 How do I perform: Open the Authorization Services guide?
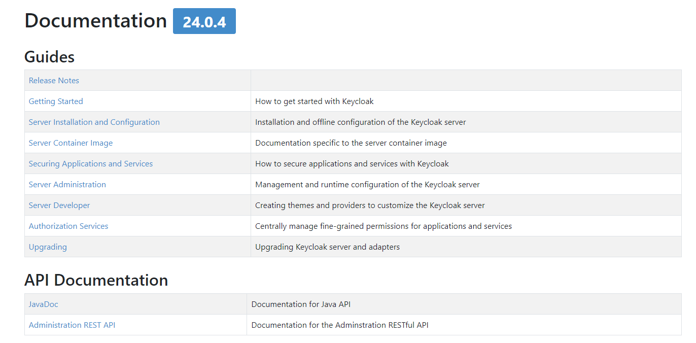tap(68, 226)
